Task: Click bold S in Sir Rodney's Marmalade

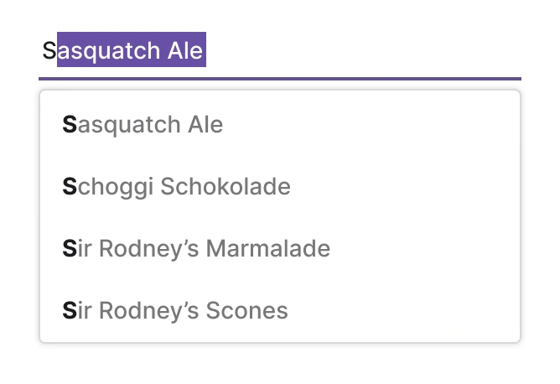Action: [70, 248]
